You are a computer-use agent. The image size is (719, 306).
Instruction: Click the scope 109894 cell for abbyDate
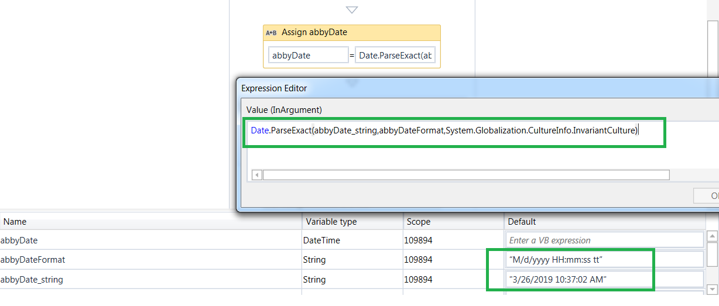coord(454,240)
